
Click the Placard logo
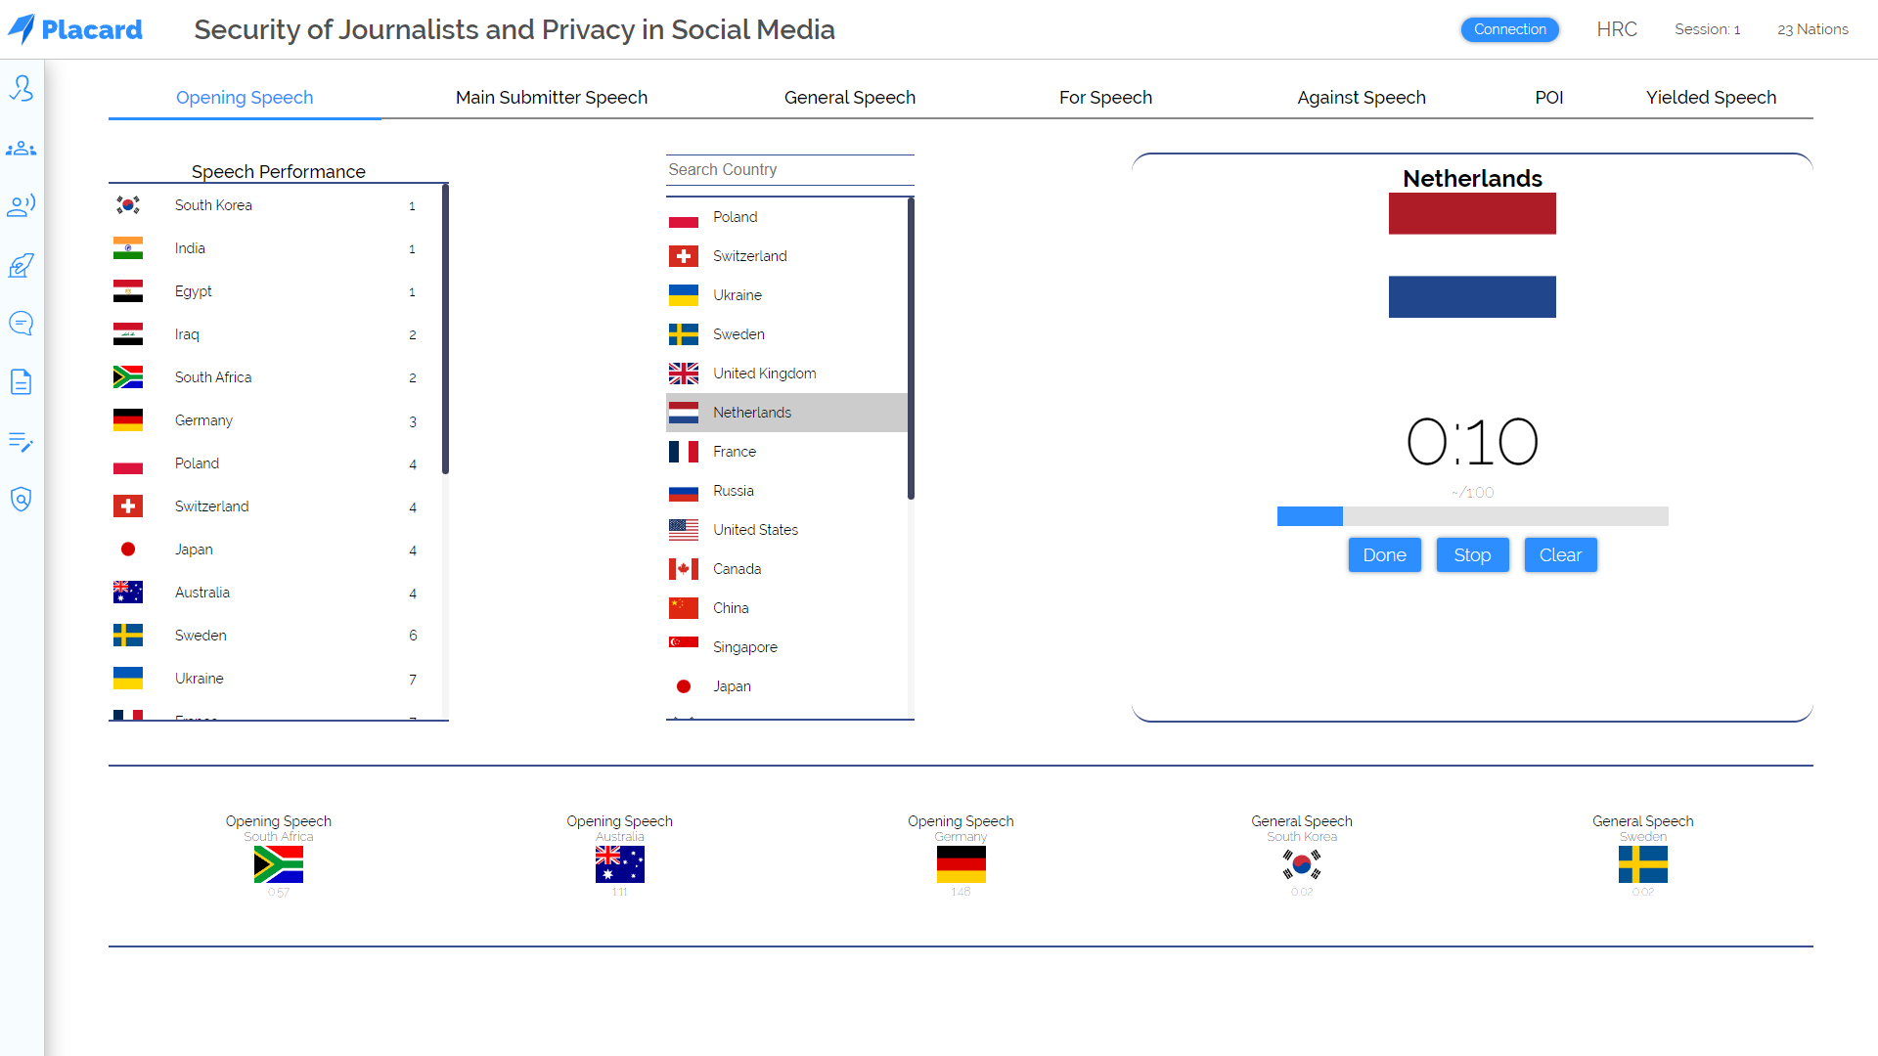coord(75,29)
